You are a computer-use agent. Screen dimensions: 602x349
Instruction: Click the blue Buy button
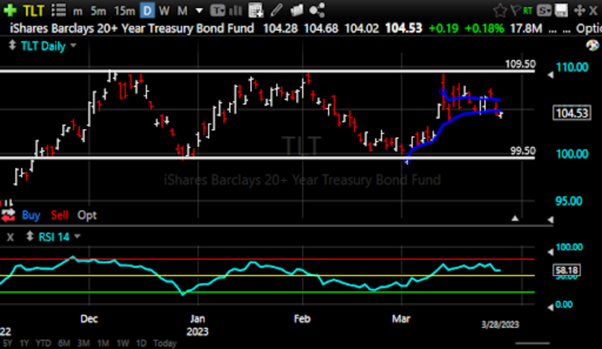tap(31, 215)
